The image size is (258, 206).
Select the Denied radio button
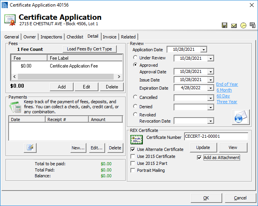[x=135, y=106]
